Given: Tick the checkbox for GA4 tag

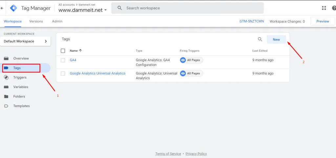Looking at the screenshot, I should click(63, 60).
